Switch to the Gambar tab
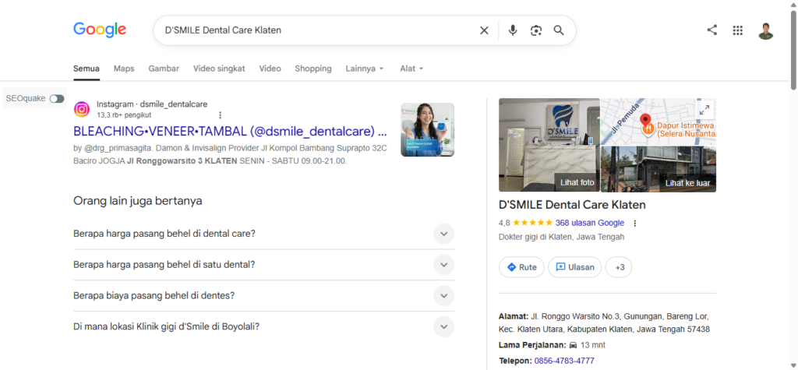Image resolution: width=798 pixels, height=370 pixels. click(x=164, y=69)
